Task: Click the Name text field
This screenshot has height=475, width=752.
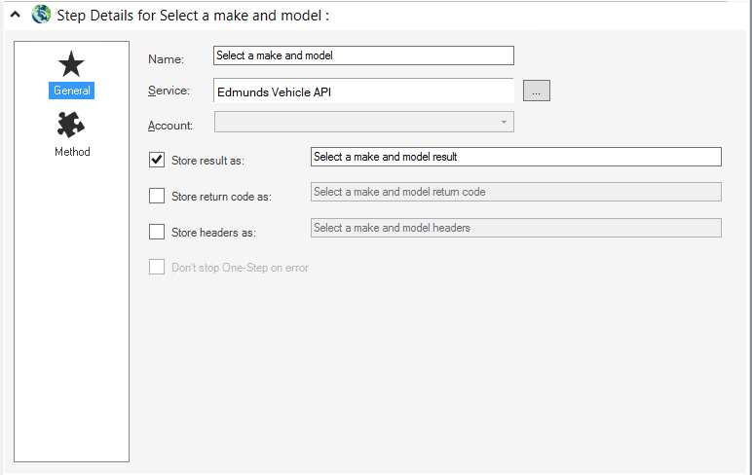Action: [x=363, y=55]
